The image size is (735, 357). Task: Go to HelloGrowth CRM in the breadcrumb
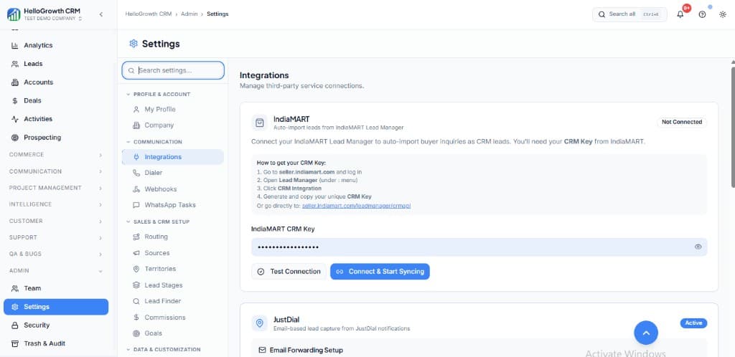[x=148, y=14]
